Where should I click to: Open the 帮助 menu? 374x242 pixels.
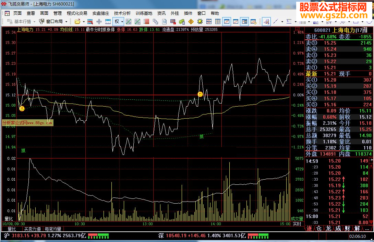(215, 13)
